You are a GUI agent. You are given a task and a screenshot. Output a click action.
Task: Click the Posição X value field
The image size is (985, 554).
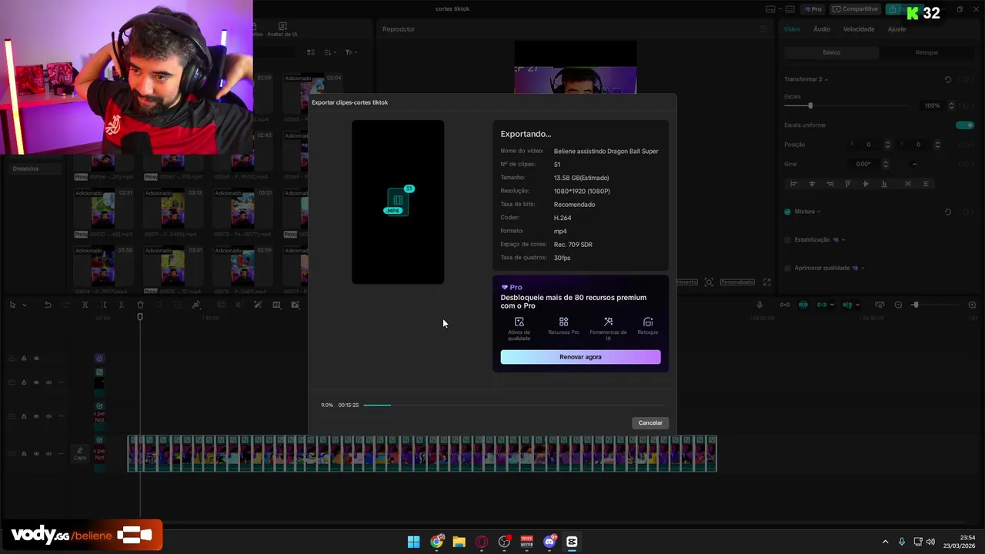coord(870,145)
